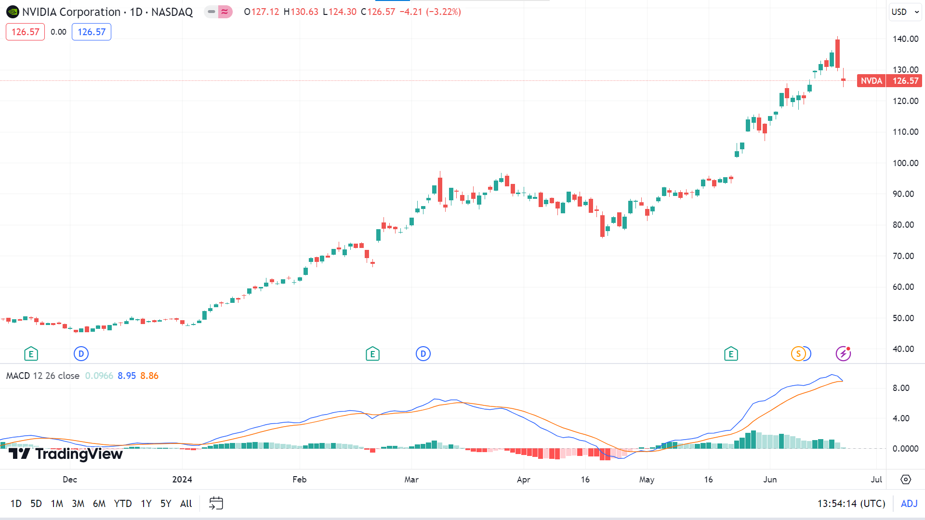Select the 3M time range

pyautogui.click(x=78, y=503)
